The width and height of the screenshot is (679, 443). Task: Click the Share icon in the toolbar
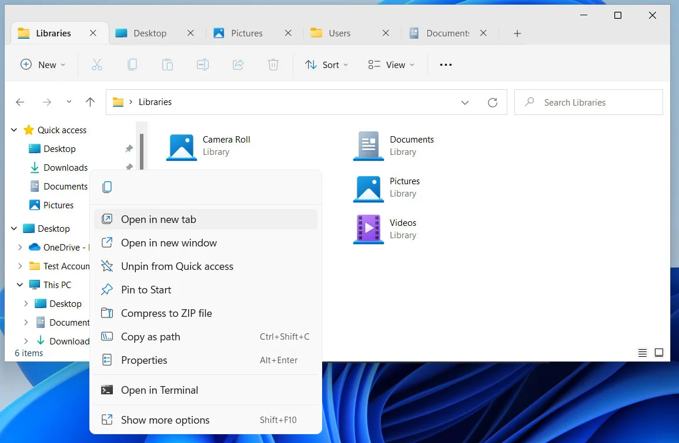tap(238, 65)
